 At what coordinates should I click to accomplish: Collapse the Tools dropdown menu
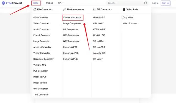pos(36,3)
